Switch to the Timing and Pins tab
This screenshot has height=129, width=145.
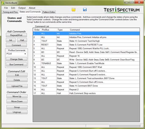[10, 12]
